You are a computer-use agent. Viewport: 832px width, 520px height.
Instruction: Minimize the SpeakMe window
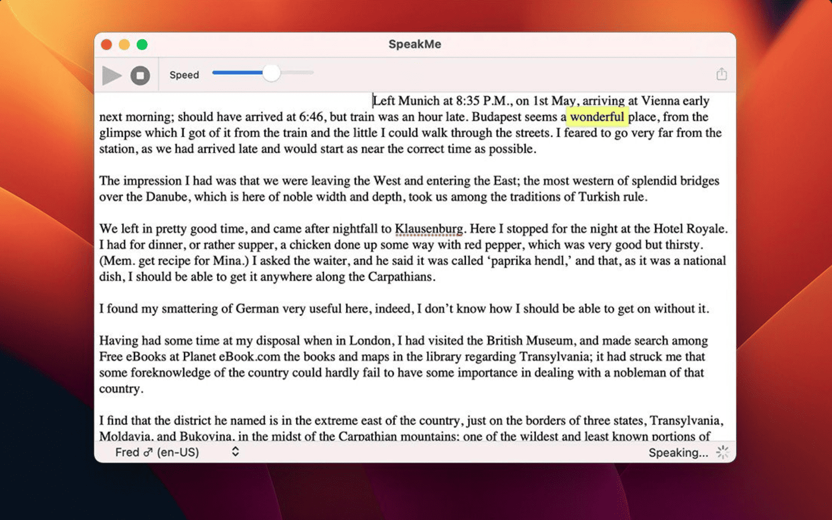pyautogui.click(x=124, y=45)
